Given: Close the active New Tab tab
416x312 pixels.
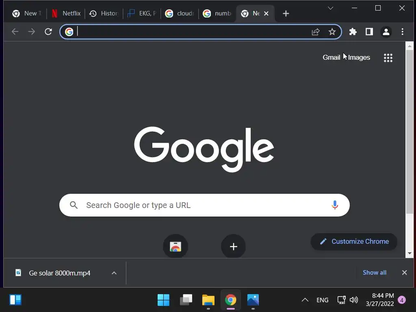Looking at the screenshot, I should point(266,13).
